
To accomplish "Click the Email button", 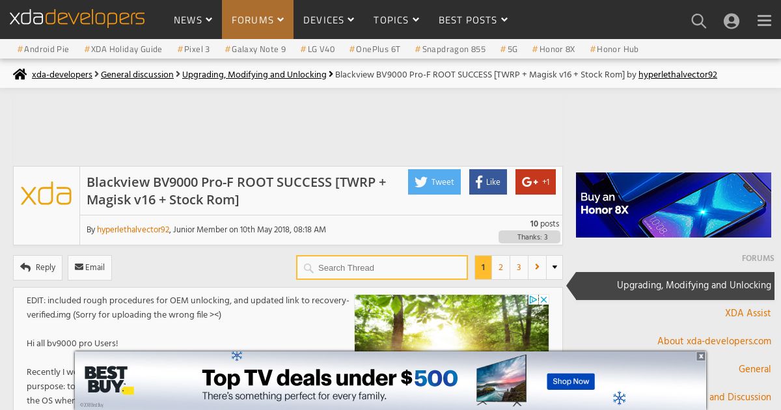I will coord(90,267).
